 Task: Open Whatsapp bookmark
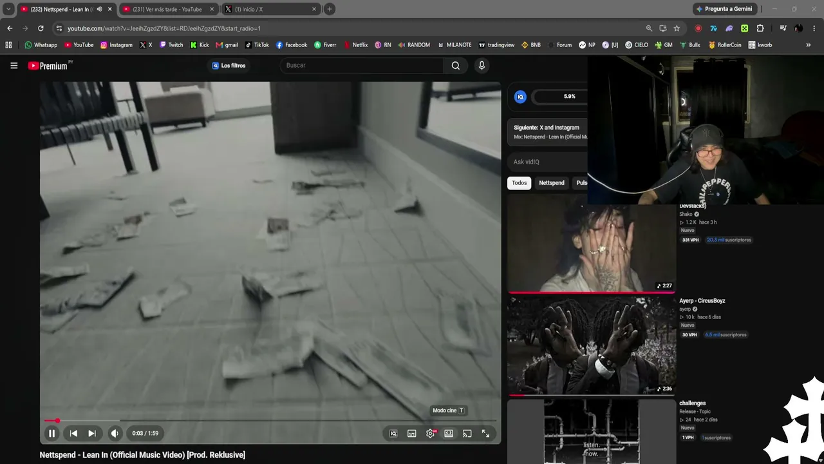tap(41, 45)
